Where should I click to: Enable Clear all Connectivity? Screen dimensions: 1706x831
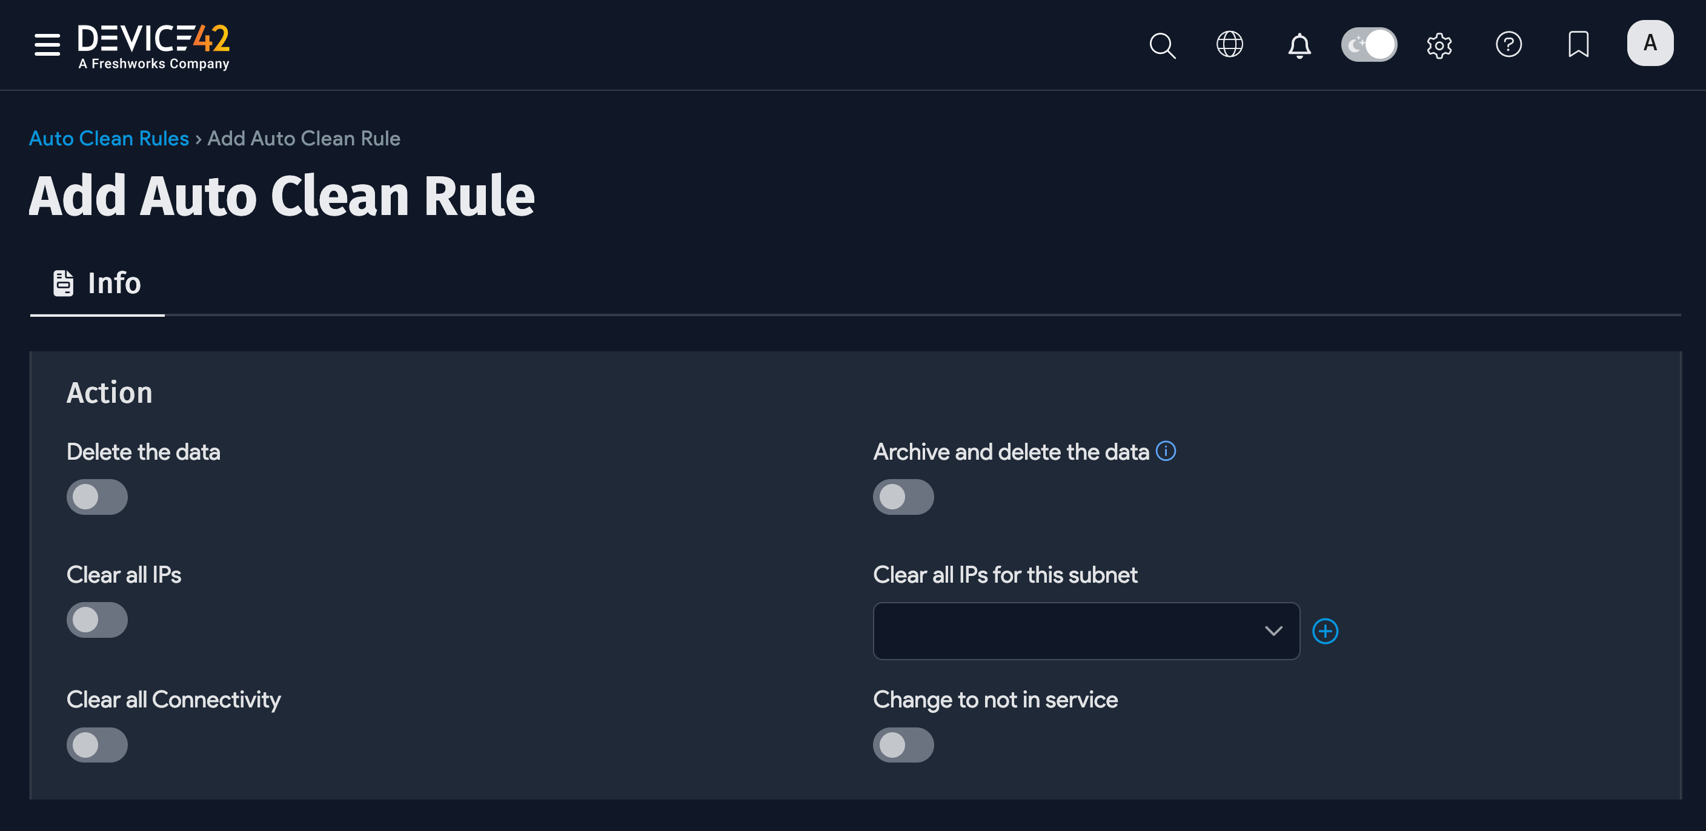(97, 744)
